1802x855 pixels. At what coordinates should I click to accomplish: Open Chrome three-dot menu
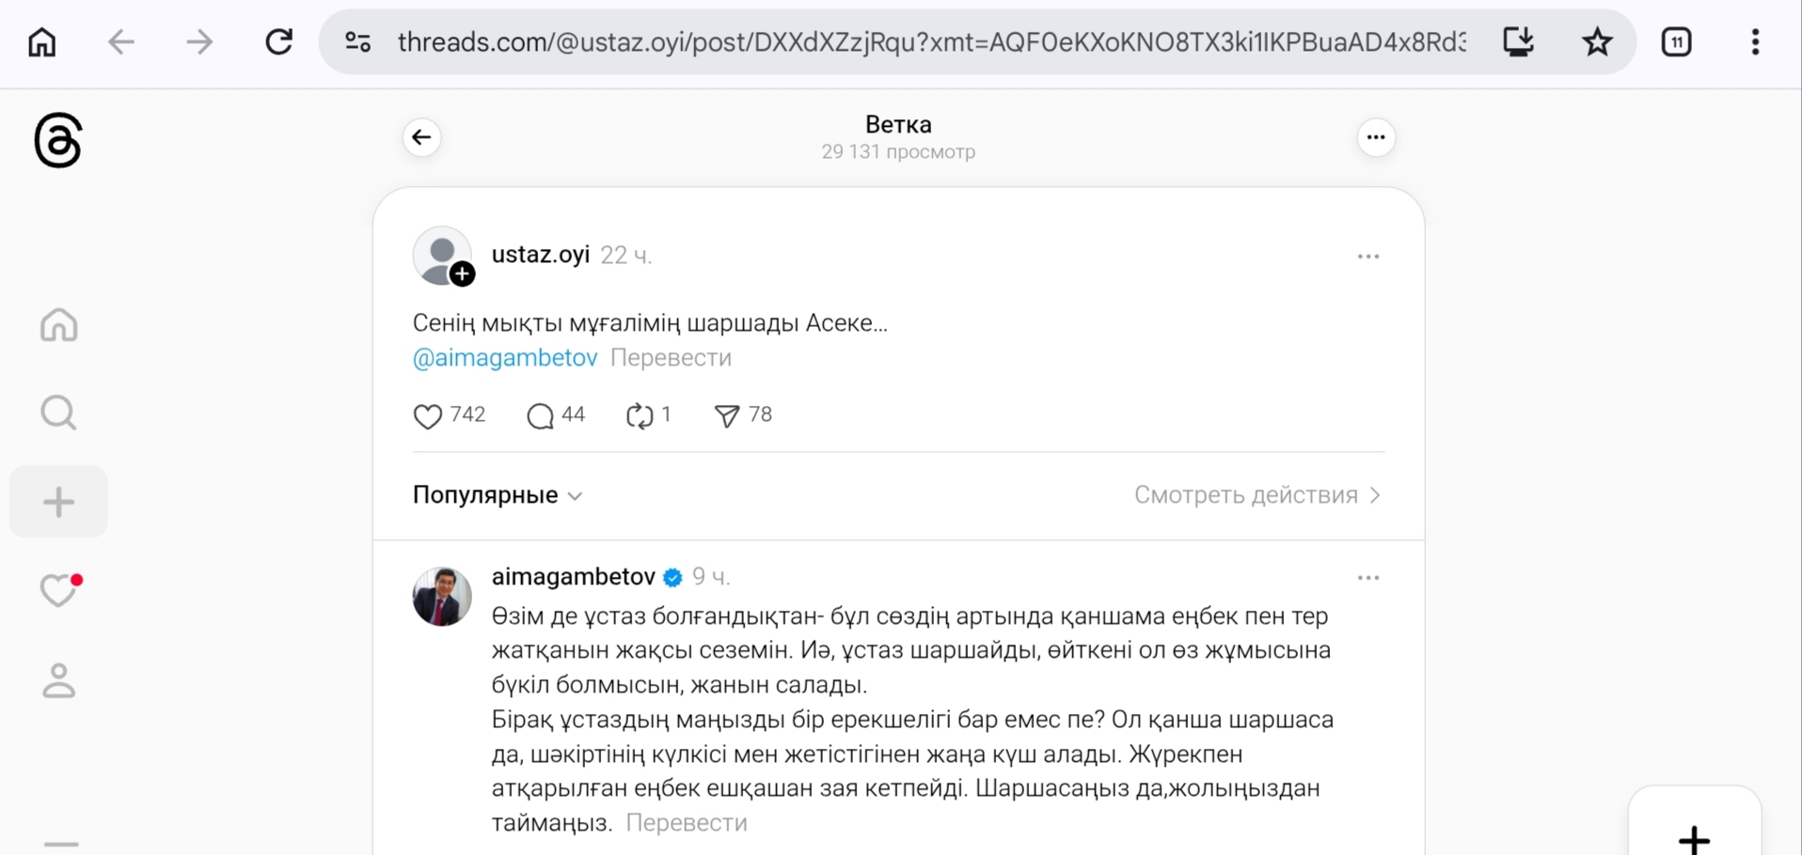coord(1755,42)
